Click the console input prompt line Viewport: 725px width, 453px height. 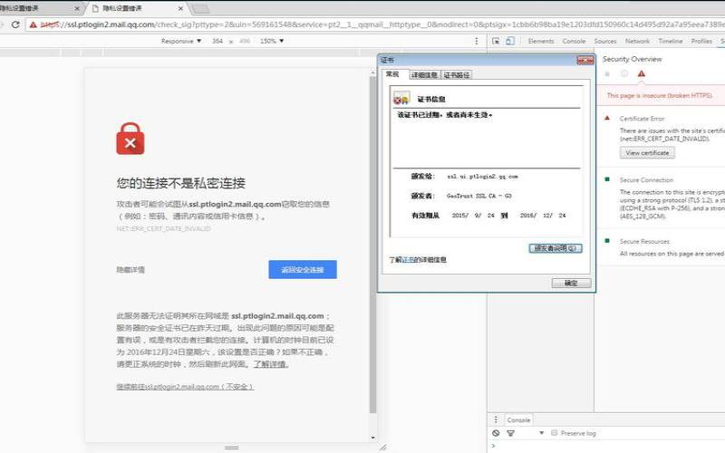pos(609,446)
